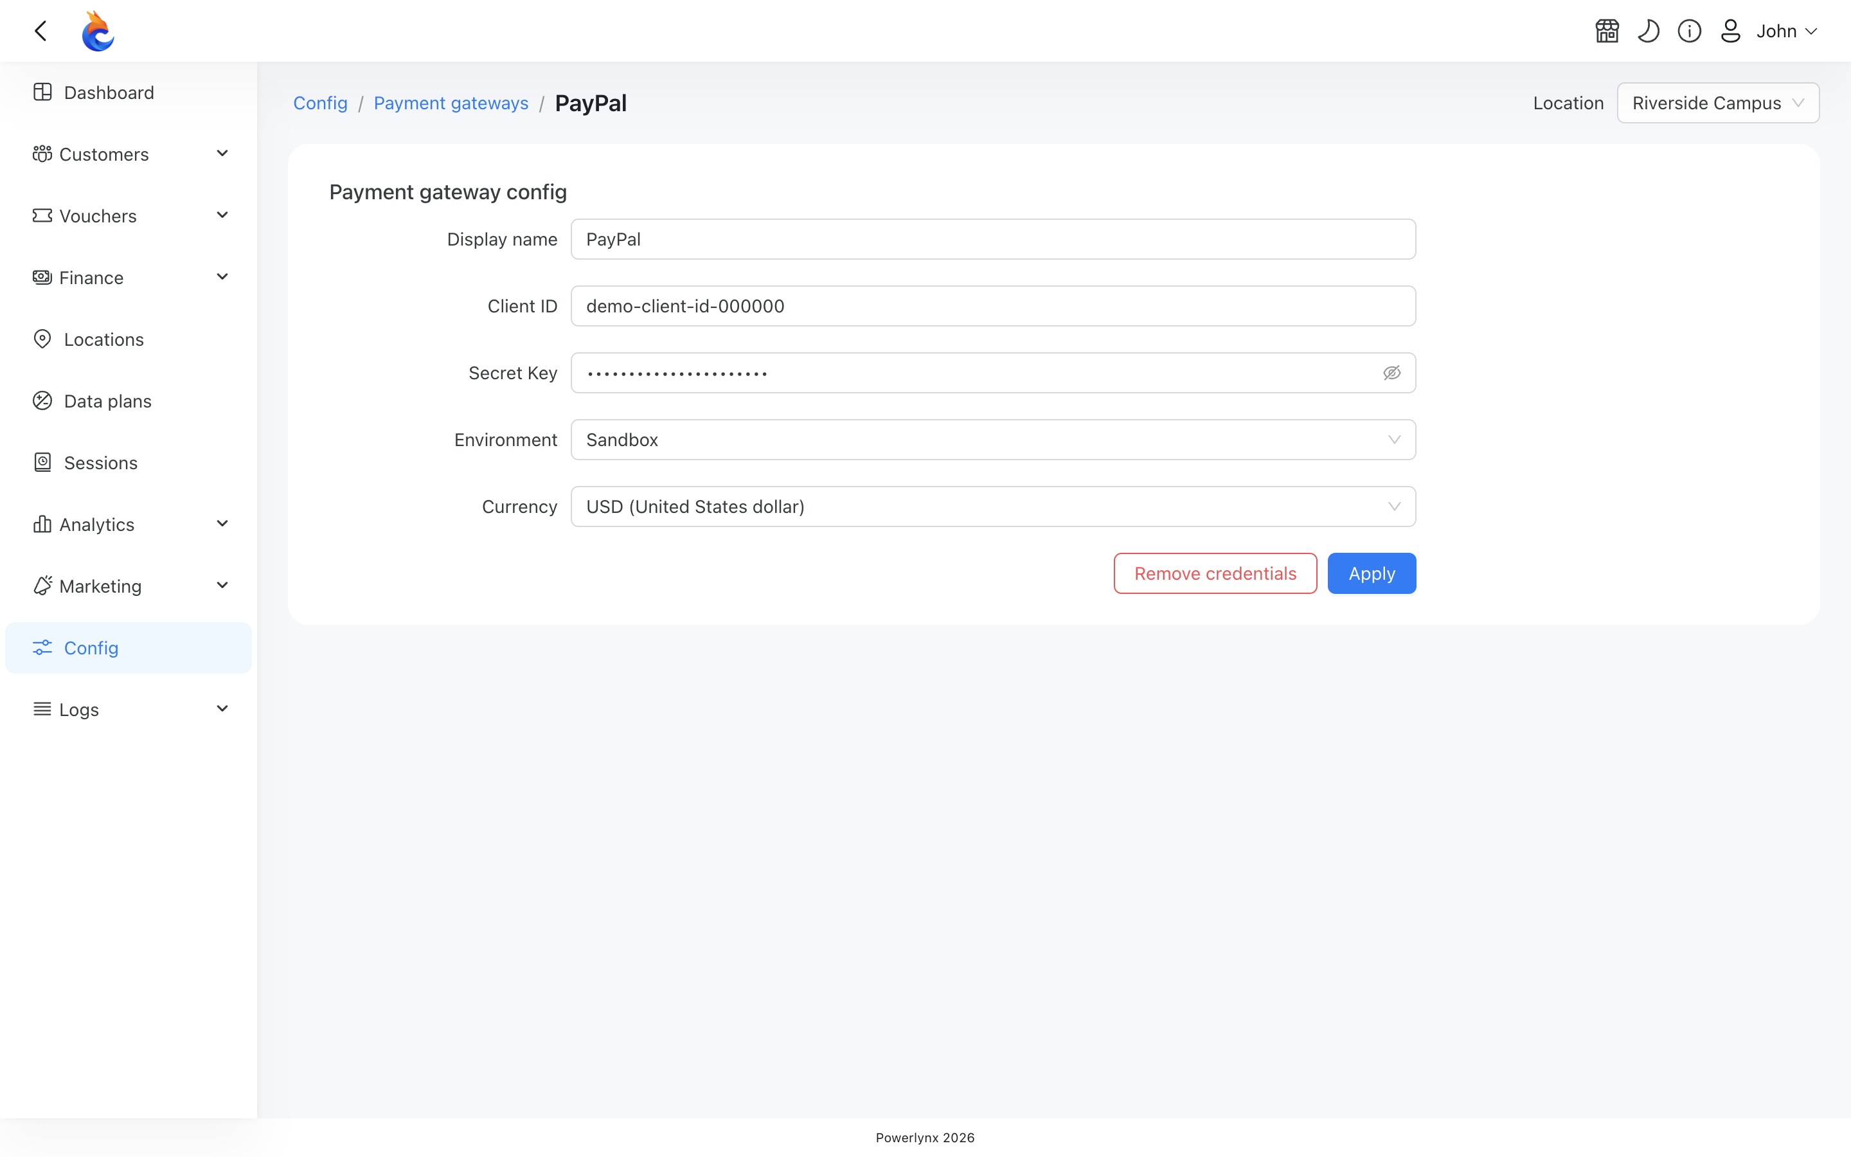The image size is (1851, 1157).
Task: Click the Config breadcrumb link
Action: (321, 103)
